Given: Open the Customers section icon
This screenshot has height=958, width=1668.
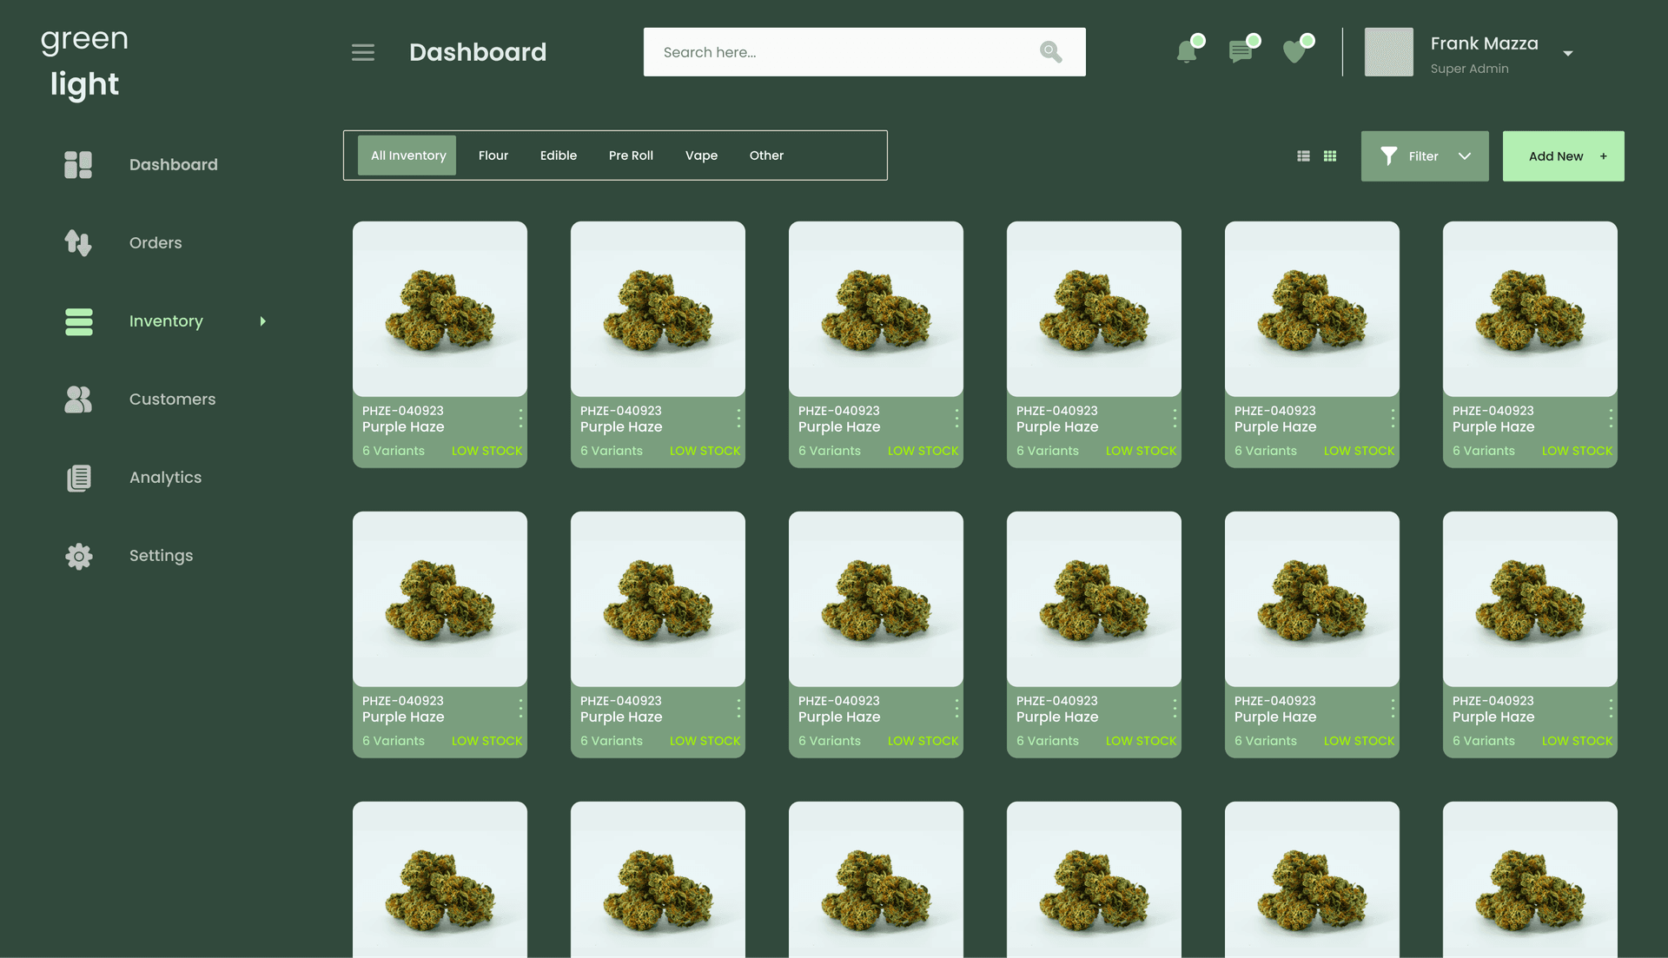Looking at the screenshot, I should (77, 400).
